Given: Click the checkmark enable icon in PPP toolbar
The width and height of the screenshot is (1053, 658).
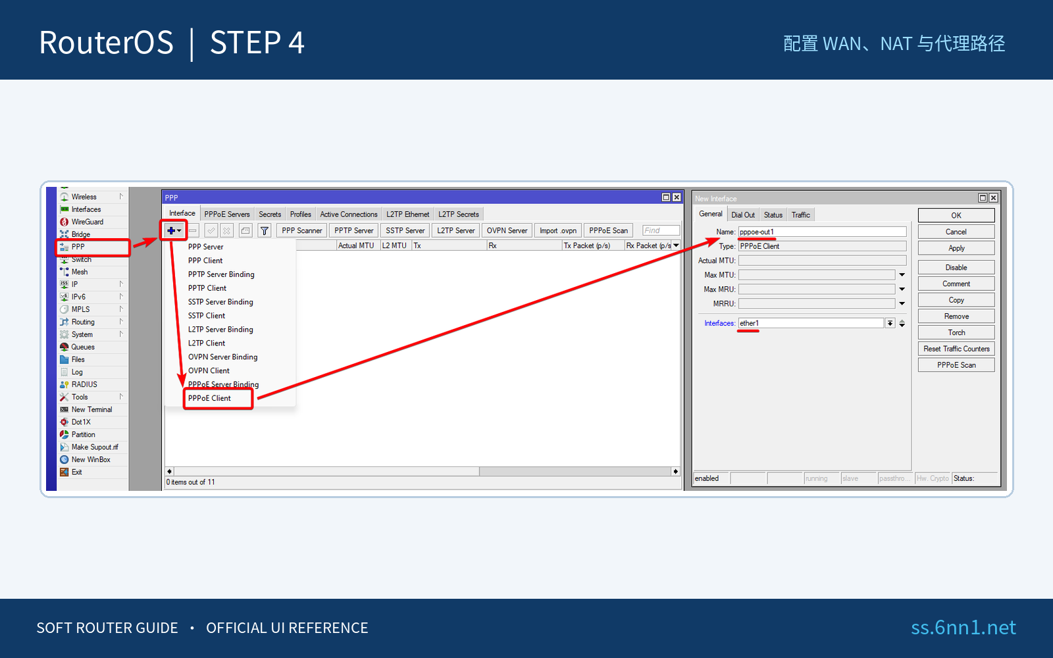Looking at the screenshot, I should pos(211,230).
